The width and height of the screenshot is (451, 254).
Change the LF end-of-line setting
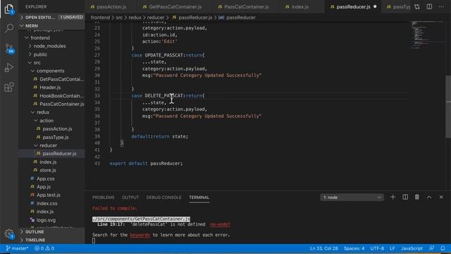coord(393,248)
